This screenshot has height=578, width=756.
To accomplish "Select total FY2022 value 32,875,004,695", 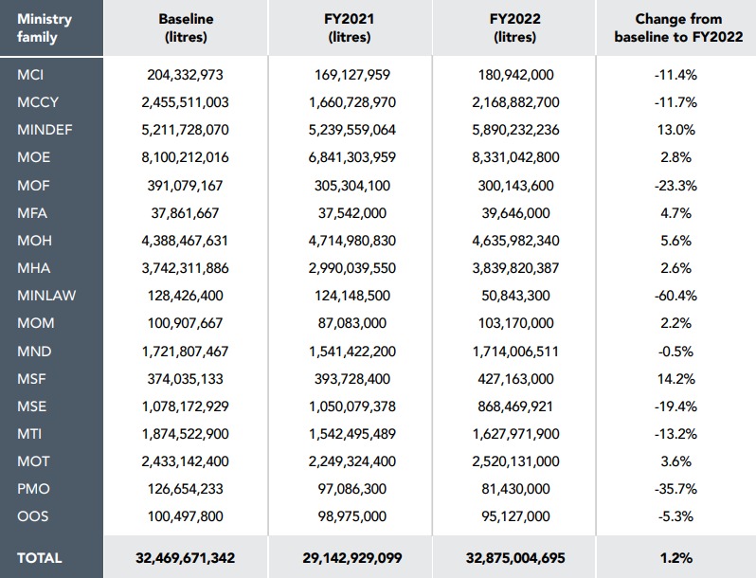I will point(515,558).
